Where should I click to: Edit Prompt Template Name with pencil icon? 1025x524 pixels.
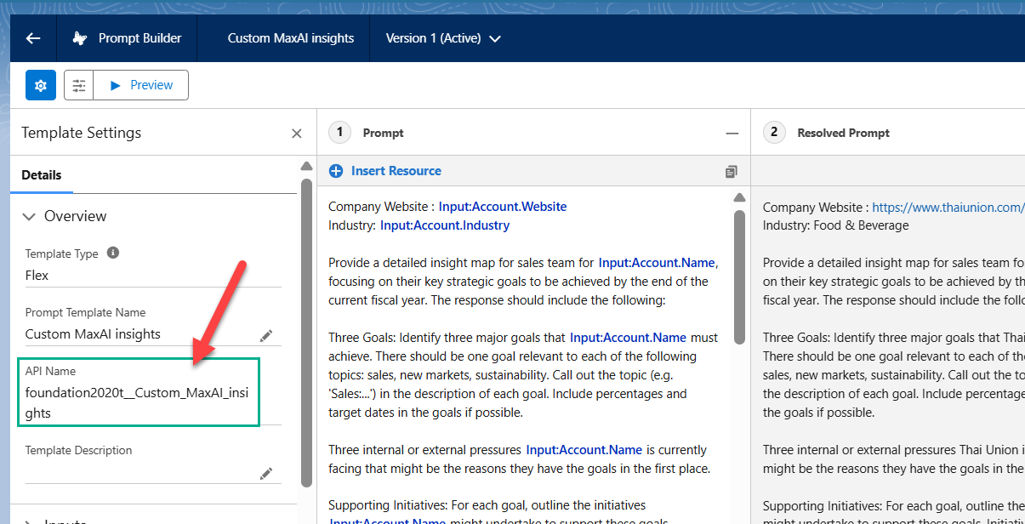click(x=266, y=335)
